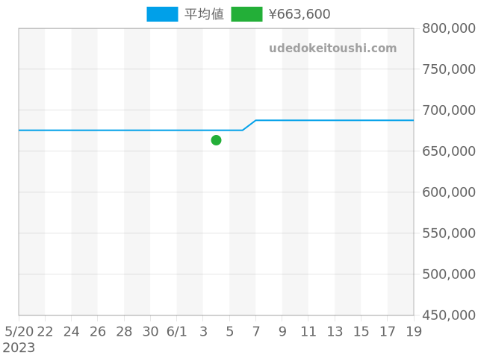
Task: Click the x-axis label 19
Action: click(413, 331)
